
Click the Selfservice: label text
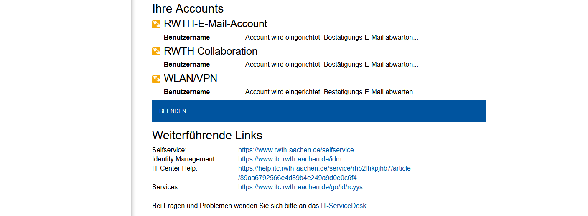point(169,150)
